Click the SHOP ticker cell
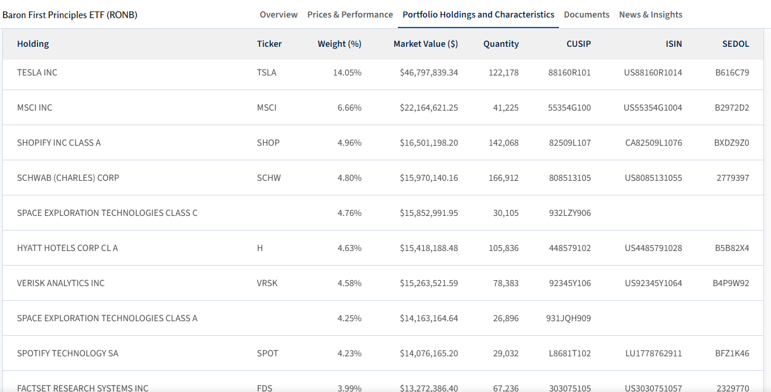 tap(268, 143)
